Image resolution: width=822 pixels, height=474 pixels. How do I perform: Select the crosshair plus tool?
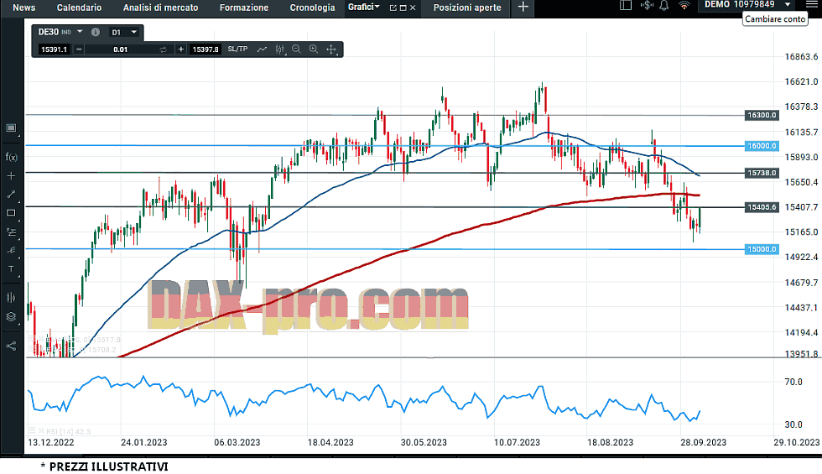tap(11, 175)
